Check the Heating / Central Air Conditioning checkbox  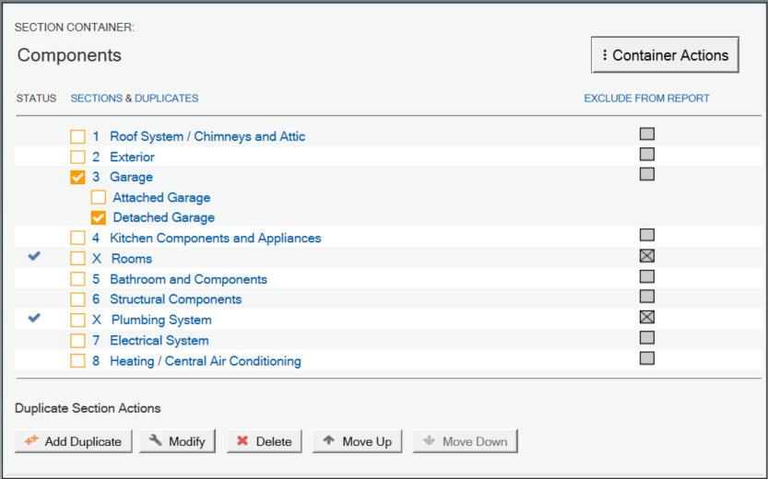point(77,361)
